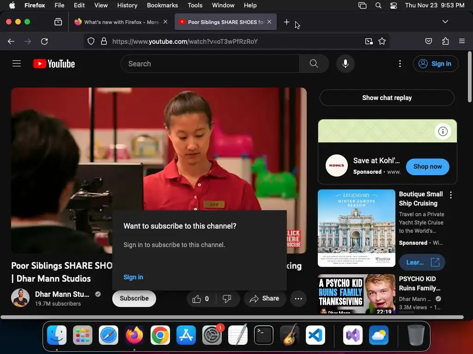Launch Google Chrome from the Dock
This screenshot has height=354, width=473.
(x=160, y=335)
